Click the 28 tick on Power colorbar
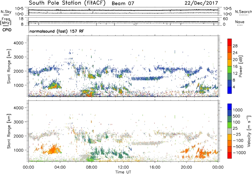The height and width of the screenshot is (174, 252). 235,46
